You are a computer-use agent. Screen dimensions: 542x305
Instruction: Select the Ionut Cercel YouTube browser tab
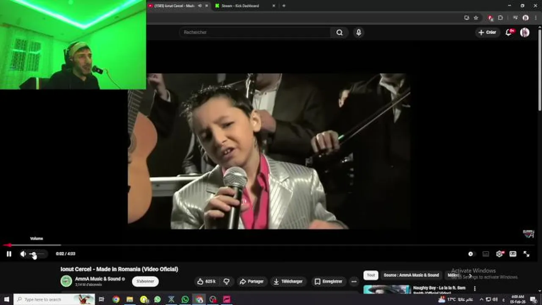pyautogui.click(x=174, y=6)
